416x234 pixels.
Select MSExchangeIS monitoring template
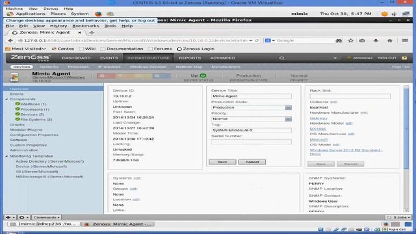pyautogui.click(x=49, y=177)
